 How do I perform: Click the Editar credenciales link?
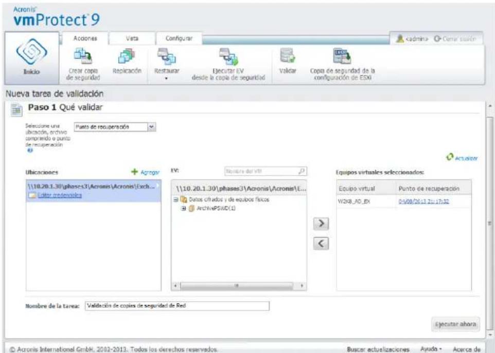[60, 195]
